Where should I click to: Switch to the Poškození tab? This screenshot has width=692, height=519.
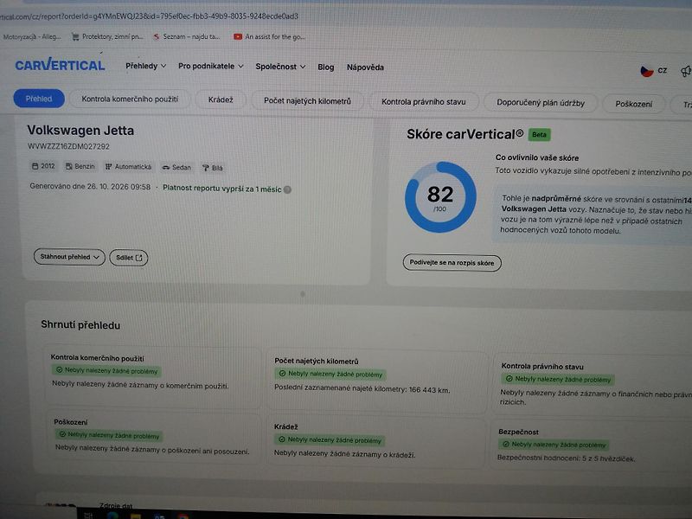coord(633,104)
